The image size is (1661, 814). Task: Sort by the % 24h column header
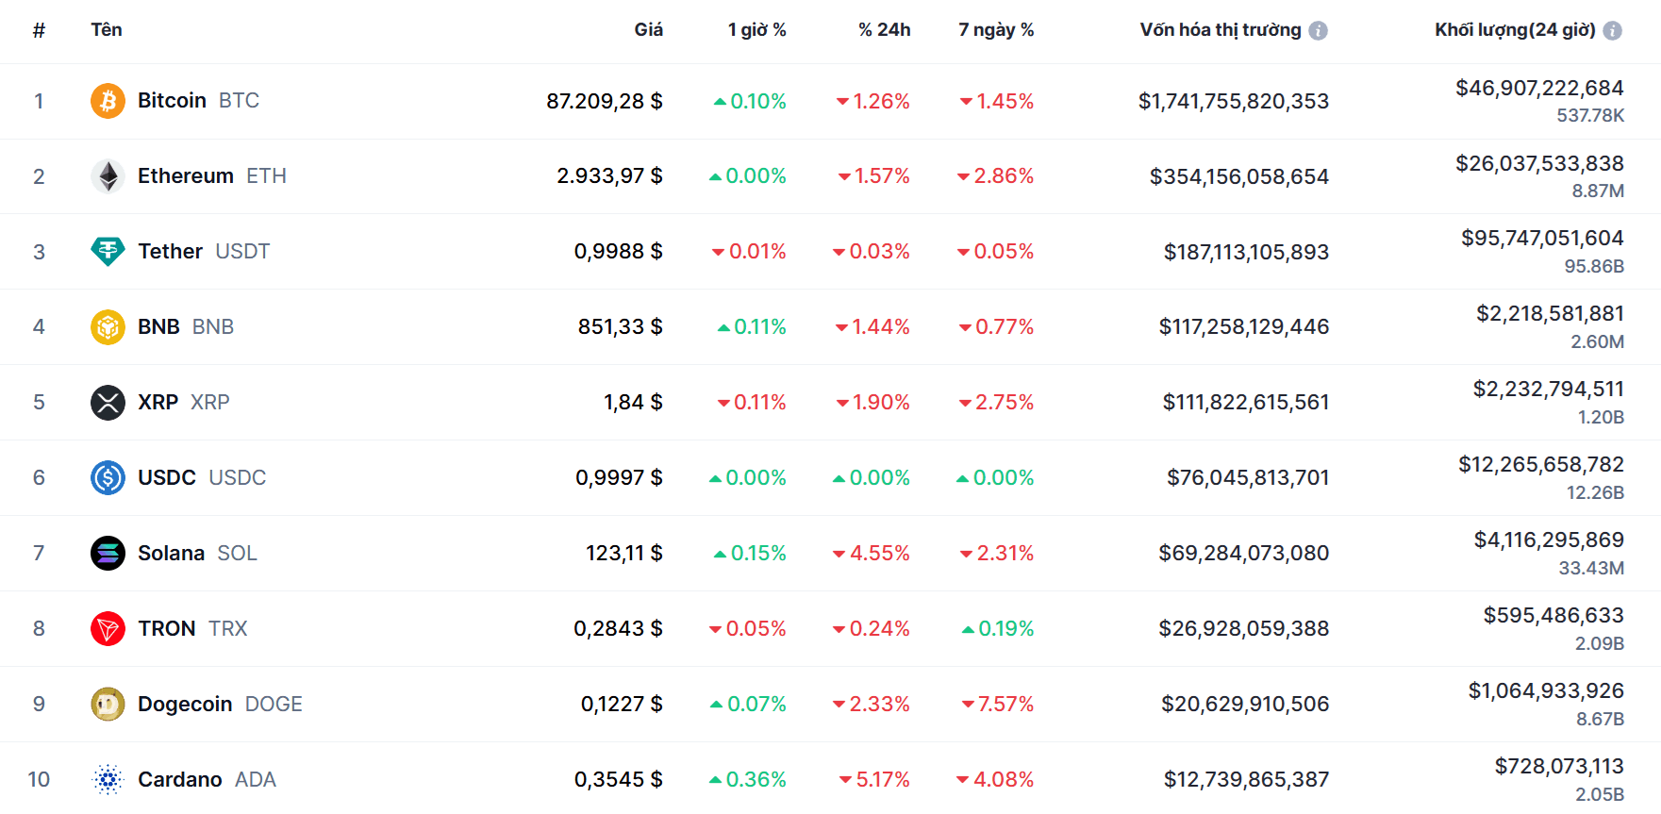coord(884,30)
